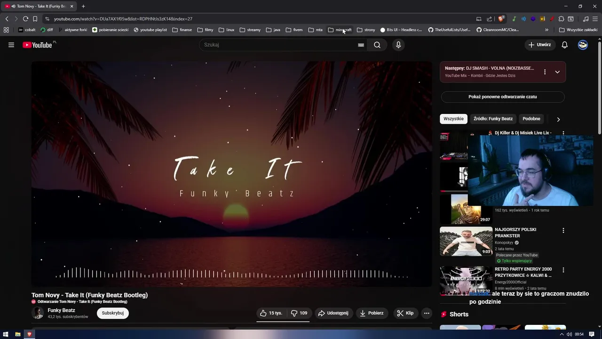Open a new browser tab with plus

[x=83, y=6]
